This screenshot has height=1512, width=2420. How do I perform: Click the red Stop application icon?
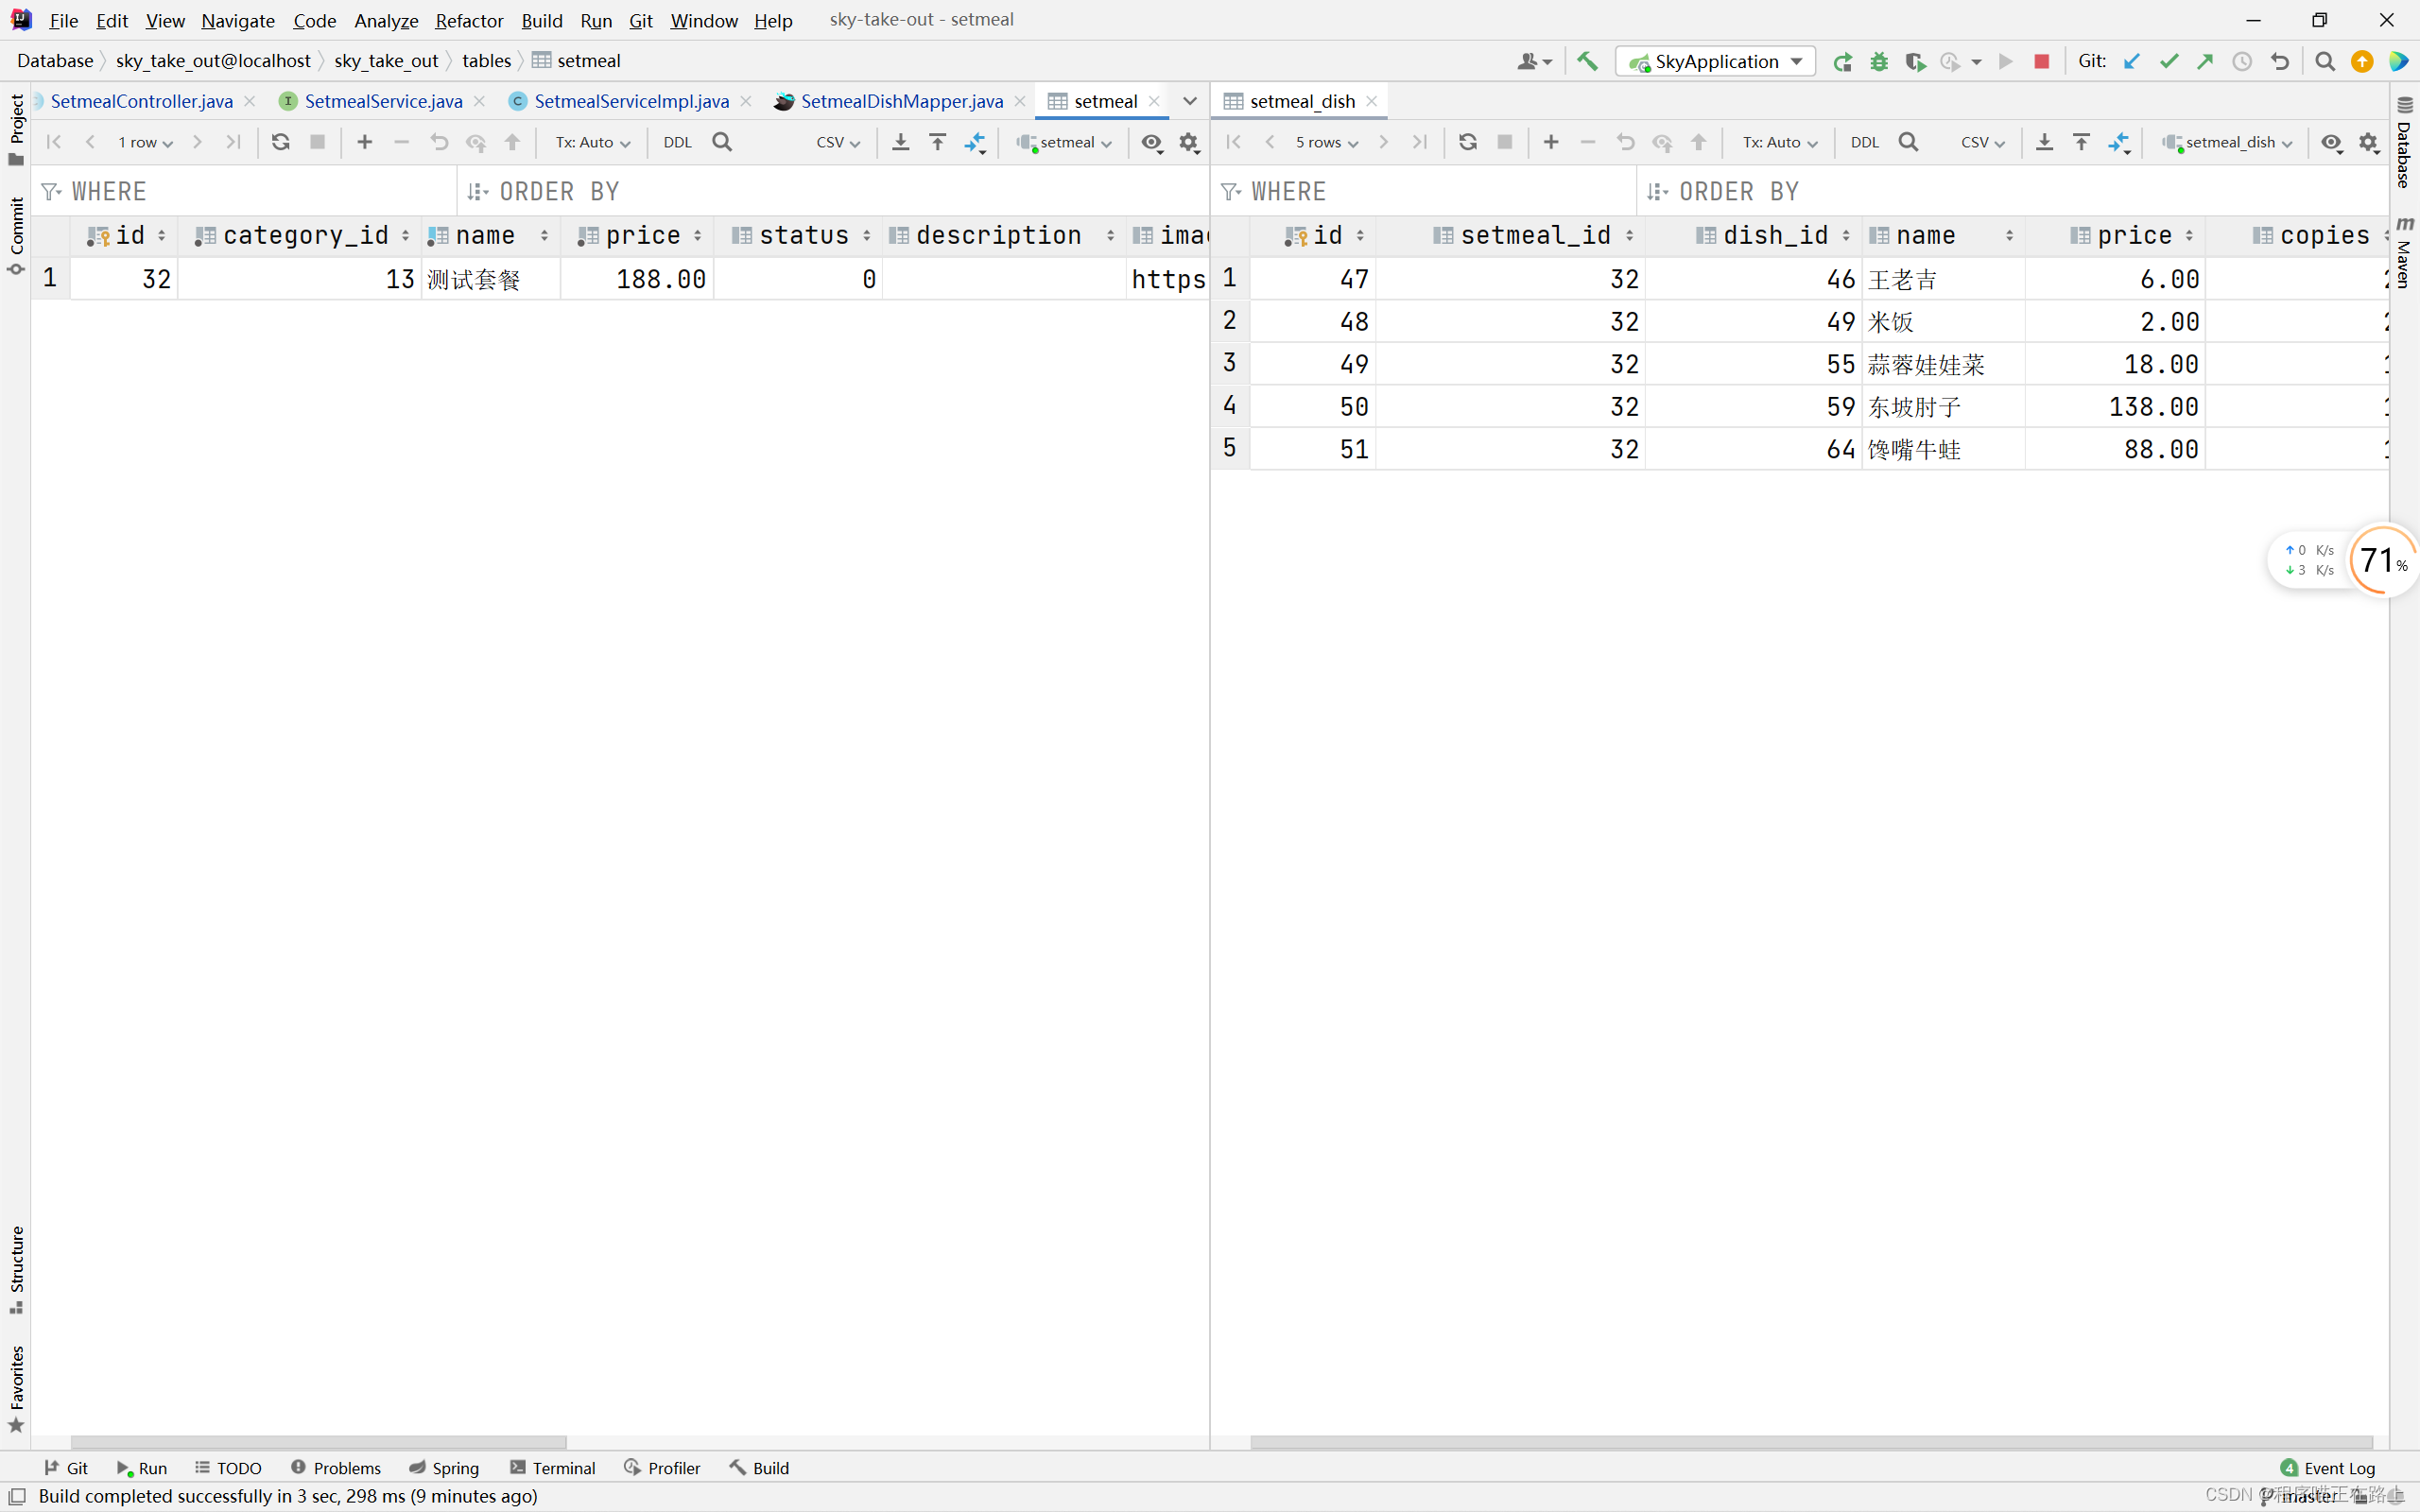(2041, 61)
